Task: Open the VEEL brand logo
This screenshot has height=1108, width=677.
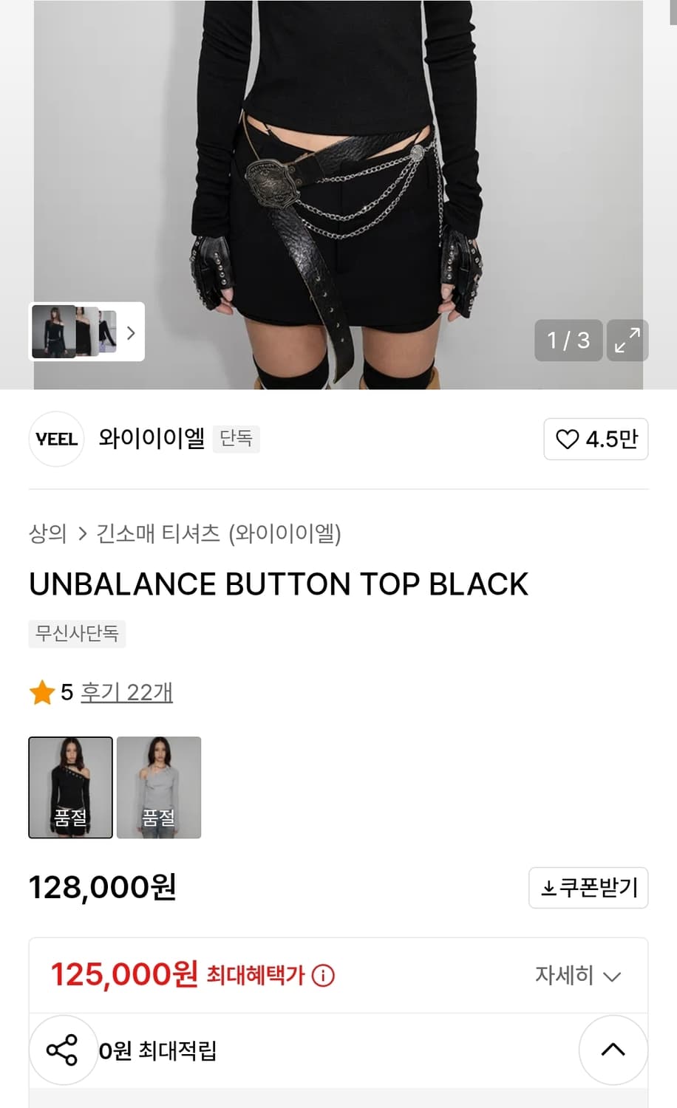Action: click(56, 439)
